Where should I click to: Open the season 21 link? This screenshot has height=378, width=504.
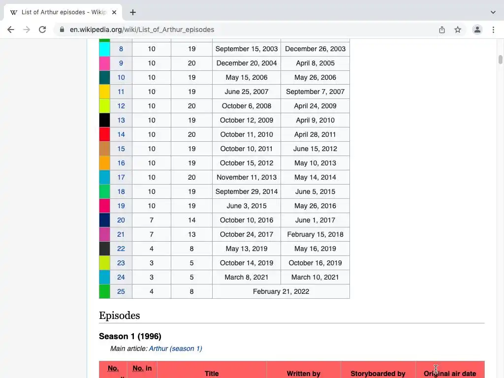[x=121, y=234]
